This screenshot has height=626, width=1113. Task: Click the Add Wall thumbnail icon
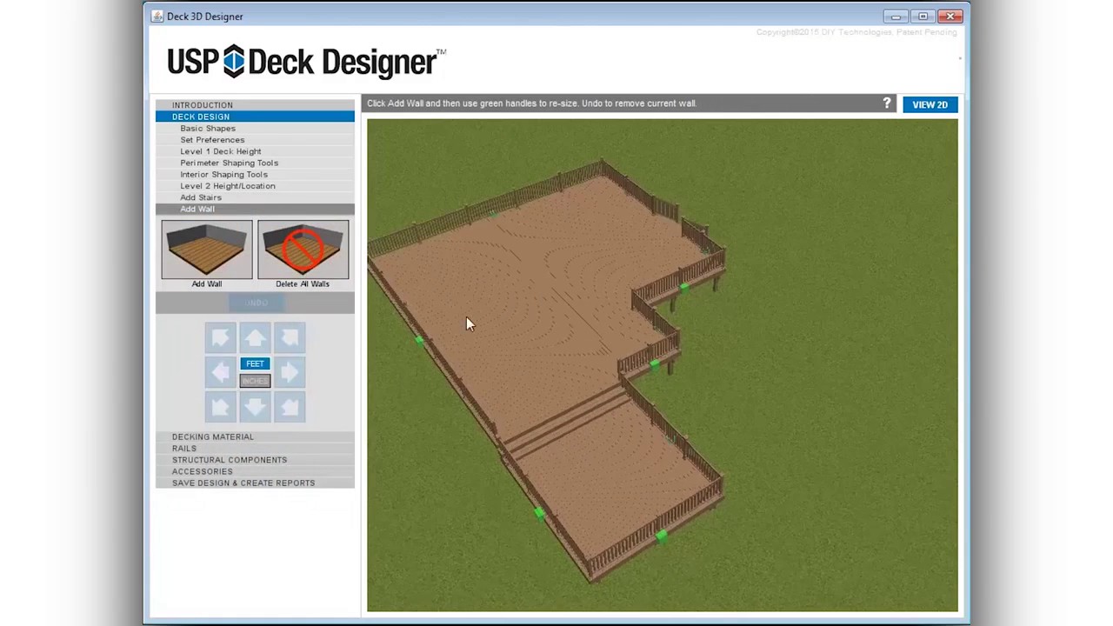click(207, 250)
